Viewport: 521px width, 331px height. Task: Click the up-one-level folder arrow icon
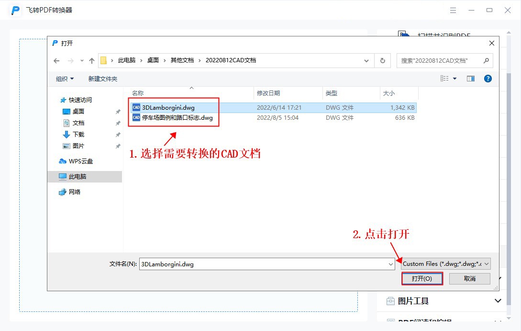[x=91, y=60]
